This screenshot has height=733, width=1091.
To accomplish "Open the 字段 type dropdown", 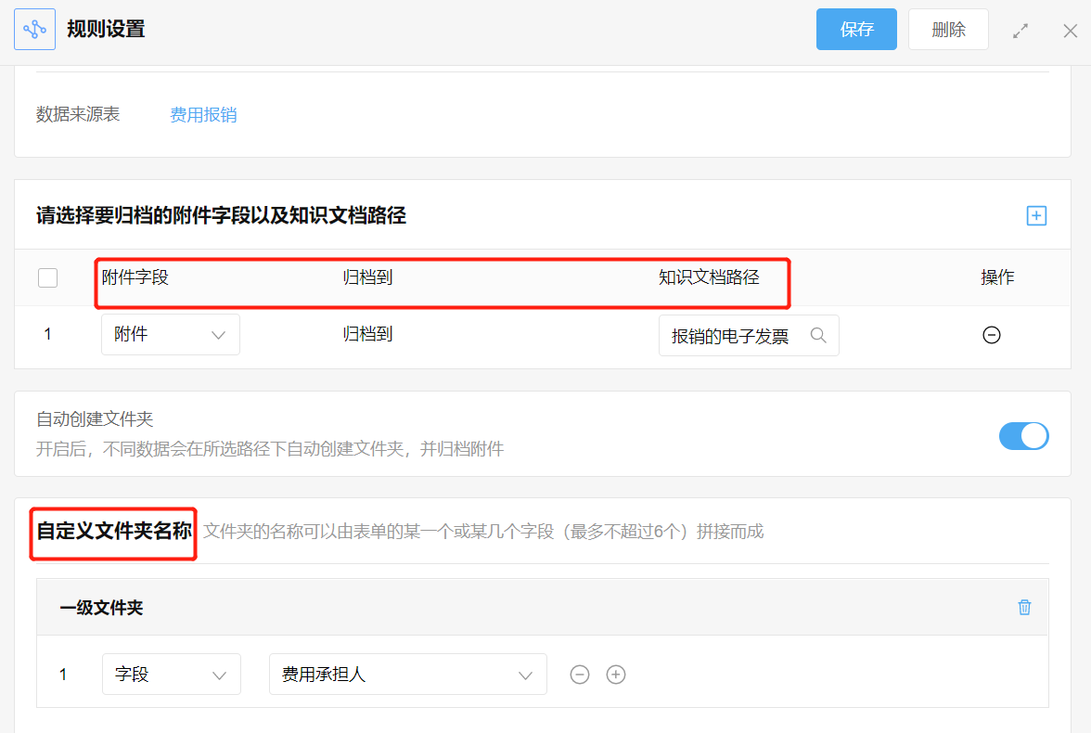I will click(171, 674).
